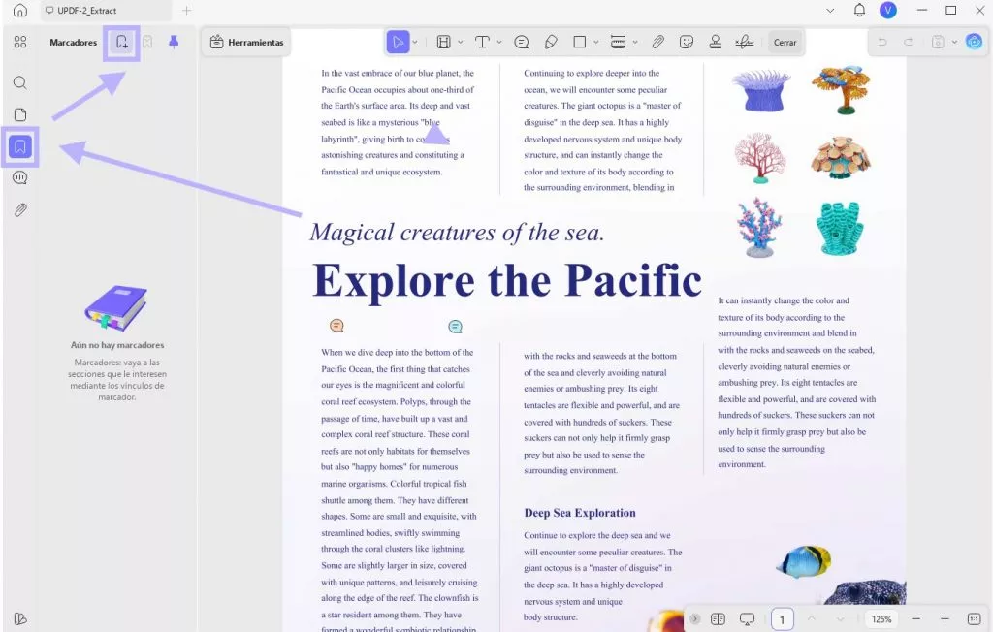993x632 pixels.
Task: Open a new tab with plus
Action: (187, 10)
